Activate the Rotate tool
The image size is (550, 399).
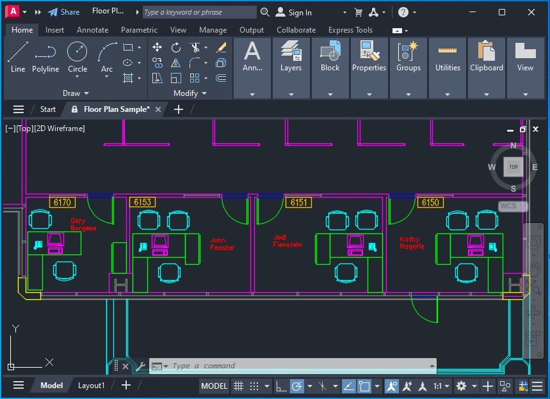176,47
